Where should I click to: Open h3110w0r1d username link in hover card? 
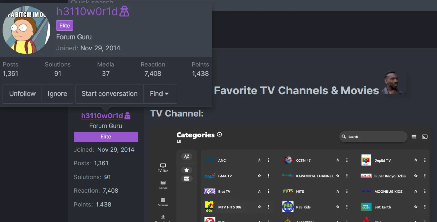point(87,12)
